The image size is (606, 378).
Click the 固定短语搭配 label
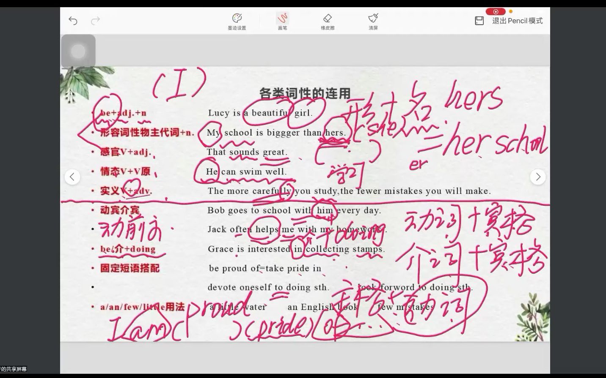(x=129, y=268)
